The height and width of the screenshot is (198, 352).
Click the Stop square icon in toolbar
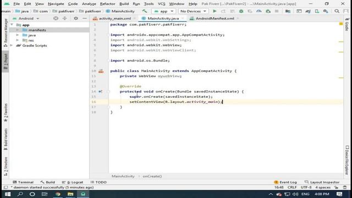277,11
